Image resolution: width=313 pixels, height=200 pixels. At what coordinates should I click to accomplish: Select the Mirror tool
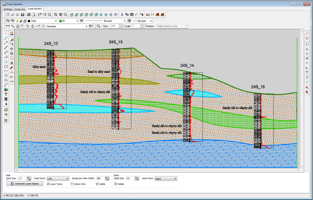[x=12, y=63]
